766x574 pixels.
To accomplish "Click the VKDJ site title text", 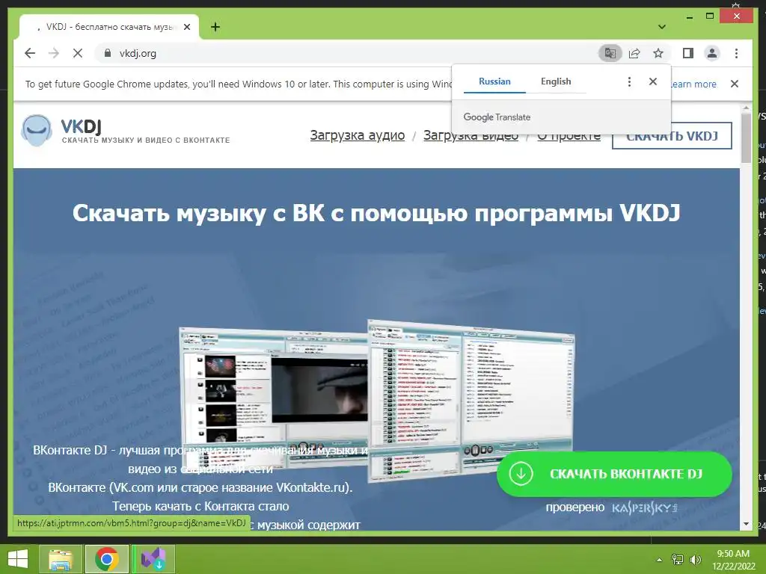I will (81, 127).
